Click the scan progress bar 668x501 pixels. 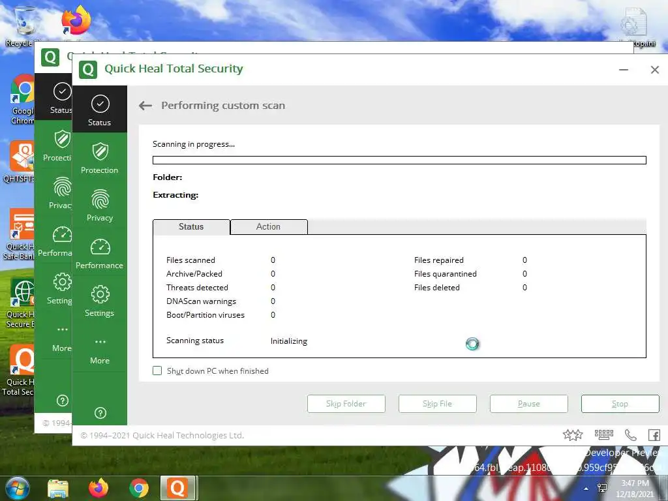(x=399, y=160)
